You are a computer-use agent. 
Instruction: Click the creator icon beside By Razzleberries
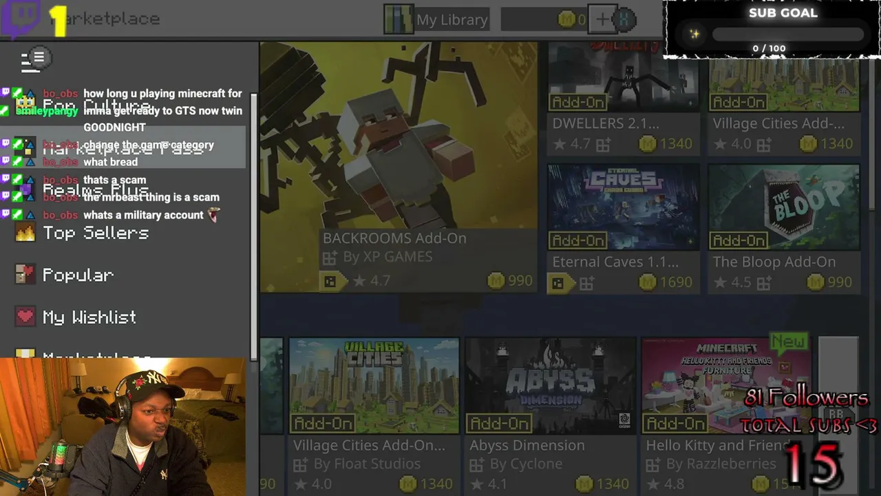(x=652, y=465)
